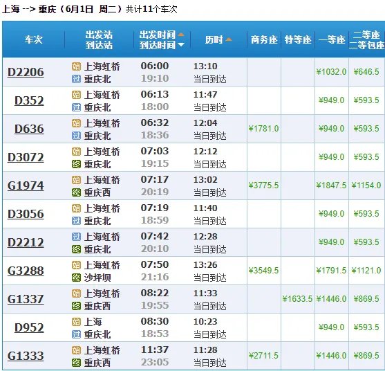Click the 特等座 column header

click(298, 39)
